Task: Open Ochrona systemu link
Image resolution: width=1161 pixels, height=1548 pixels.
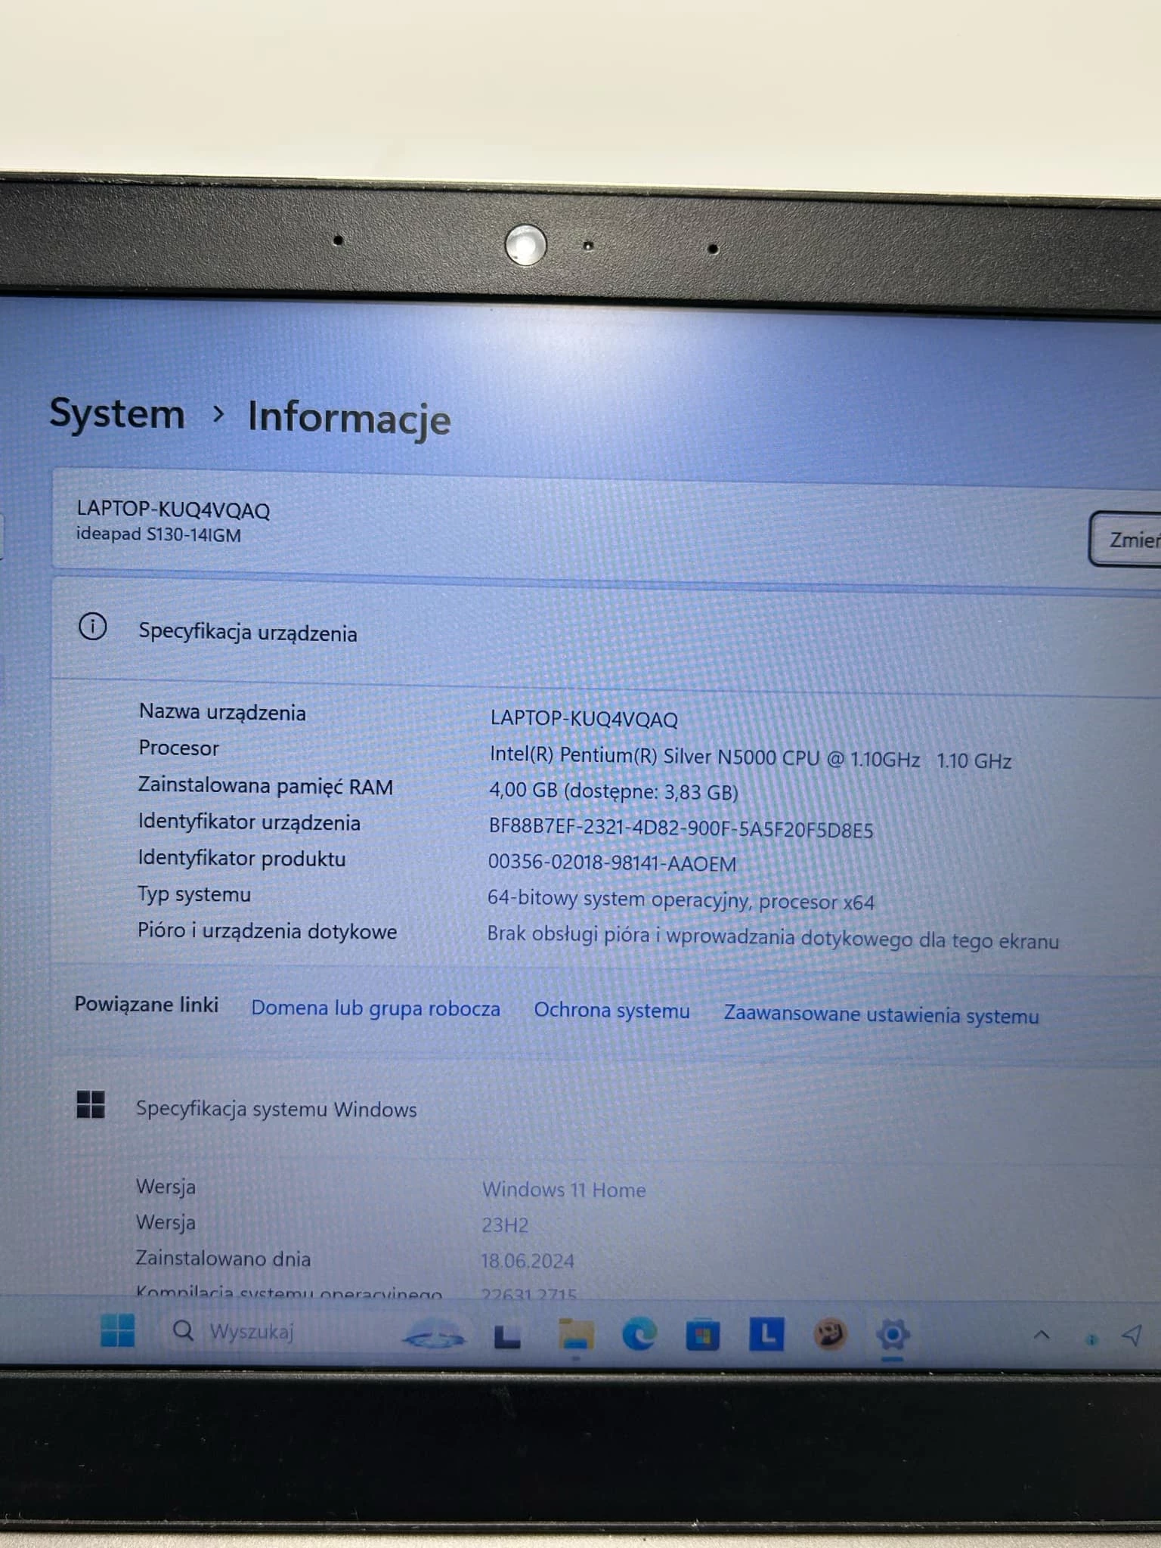Action: (x=611, y=1011)
